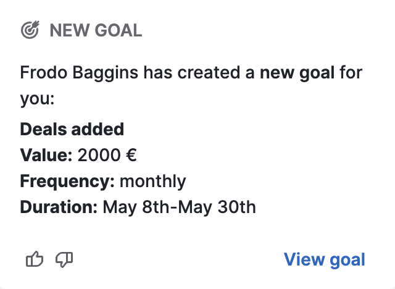The width and height of the screenshot is (395, 289).
Task: Give thumbs up feedback
Action: point(35,259)
